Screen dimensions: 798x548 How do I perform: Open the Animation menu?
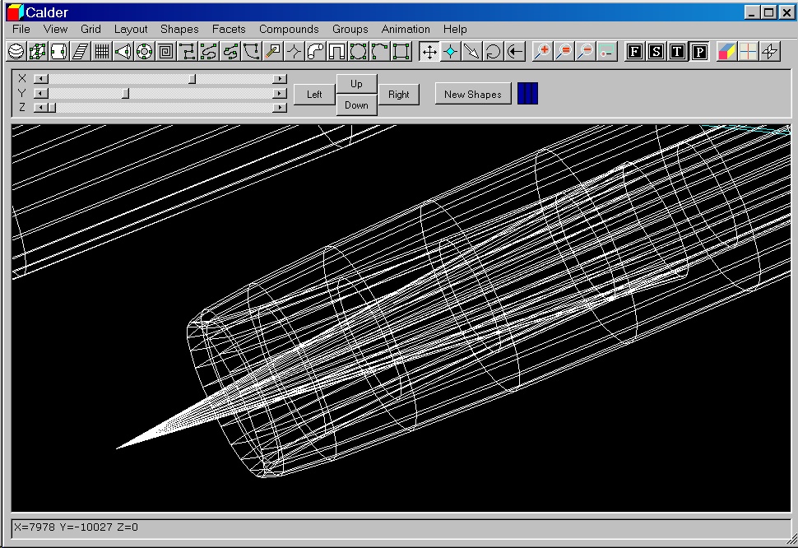(x=406, y=29)
